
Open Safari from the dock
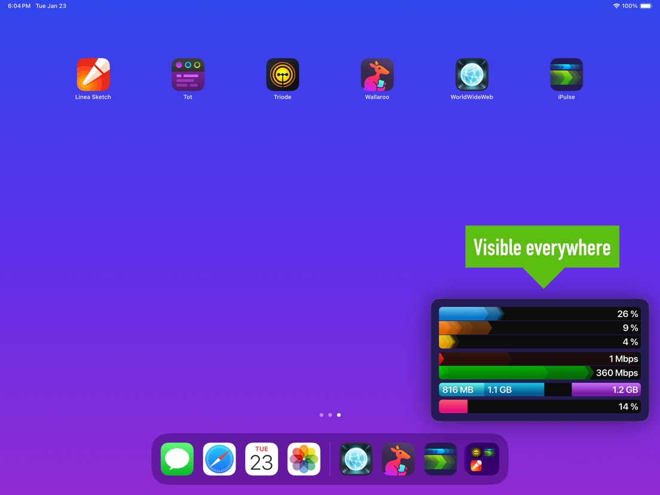pos(219,459)
